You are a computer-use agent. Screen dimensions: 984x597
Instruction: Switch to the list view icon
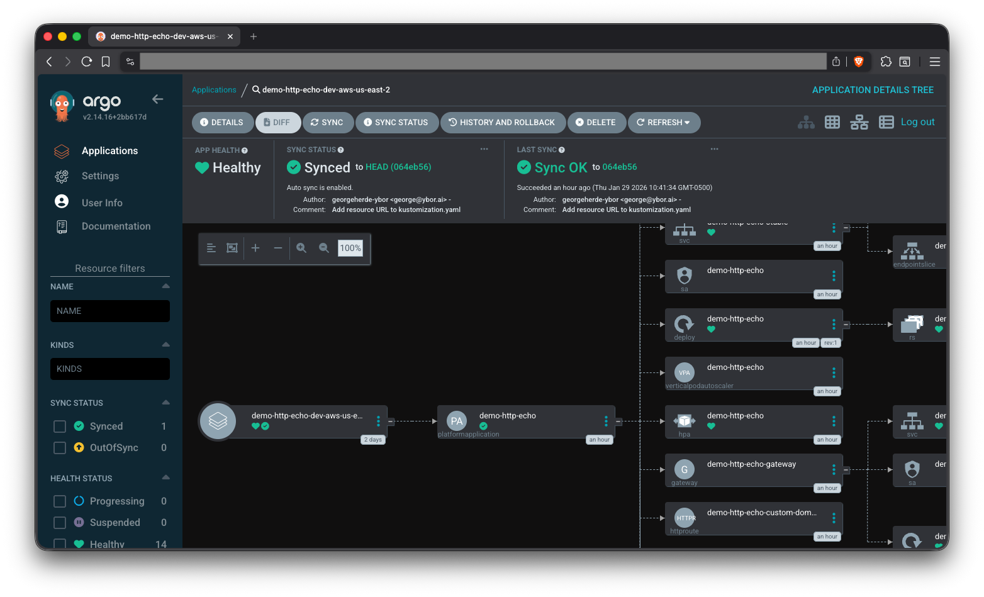point(886,122)
